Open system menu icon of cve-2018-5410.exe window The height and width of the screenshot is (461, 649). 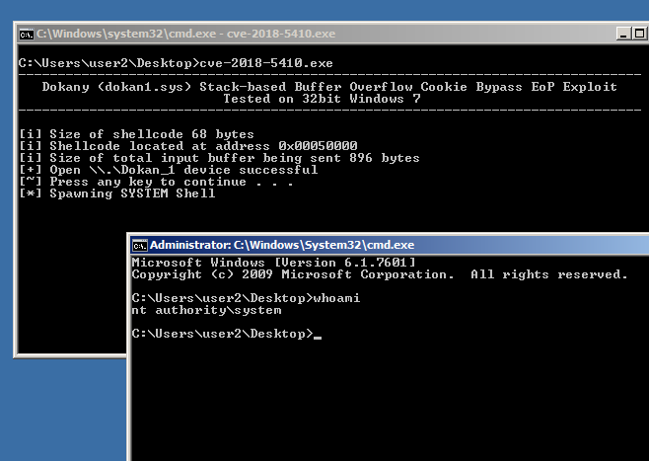(28, 34)
